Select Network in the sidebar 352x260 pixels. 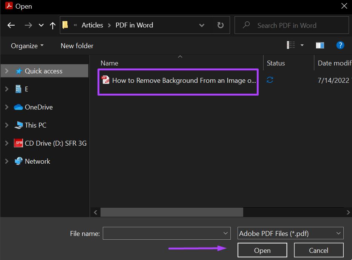coord(37,161)
